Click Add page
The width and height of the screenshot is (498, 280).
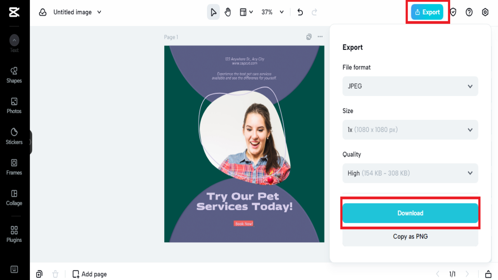coord(90,274)
